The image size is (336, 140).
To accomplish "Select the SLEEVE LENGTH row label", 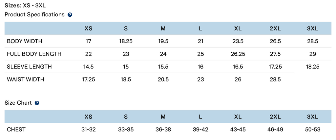I will tap(29, 67).
